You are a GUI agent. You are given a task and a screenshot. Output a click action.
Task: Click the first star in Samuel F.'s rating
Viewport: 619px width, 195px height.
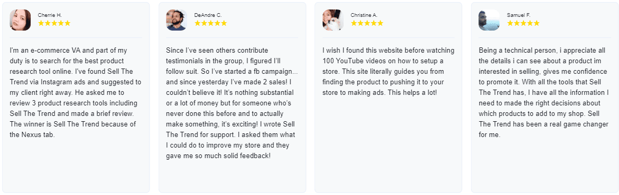[510, 23]
